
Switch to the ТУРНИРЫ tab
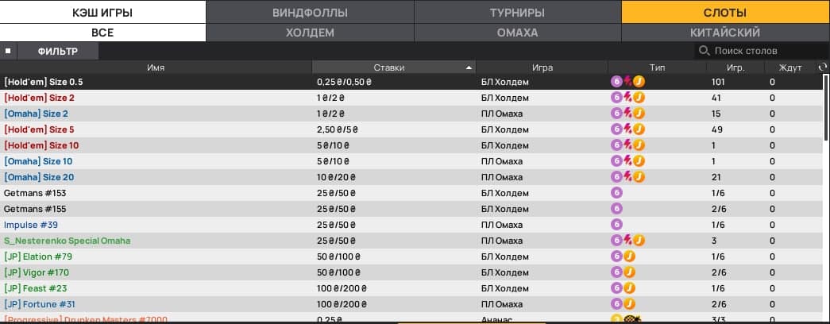tap(517, 13)
